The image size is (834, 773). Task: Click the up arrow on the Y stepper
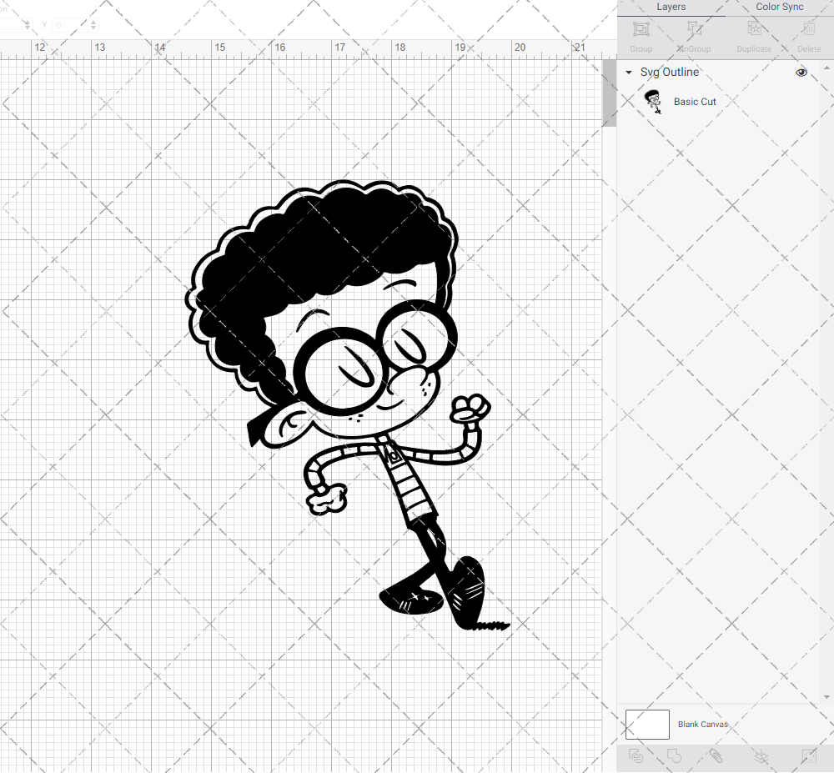point(93,21)
